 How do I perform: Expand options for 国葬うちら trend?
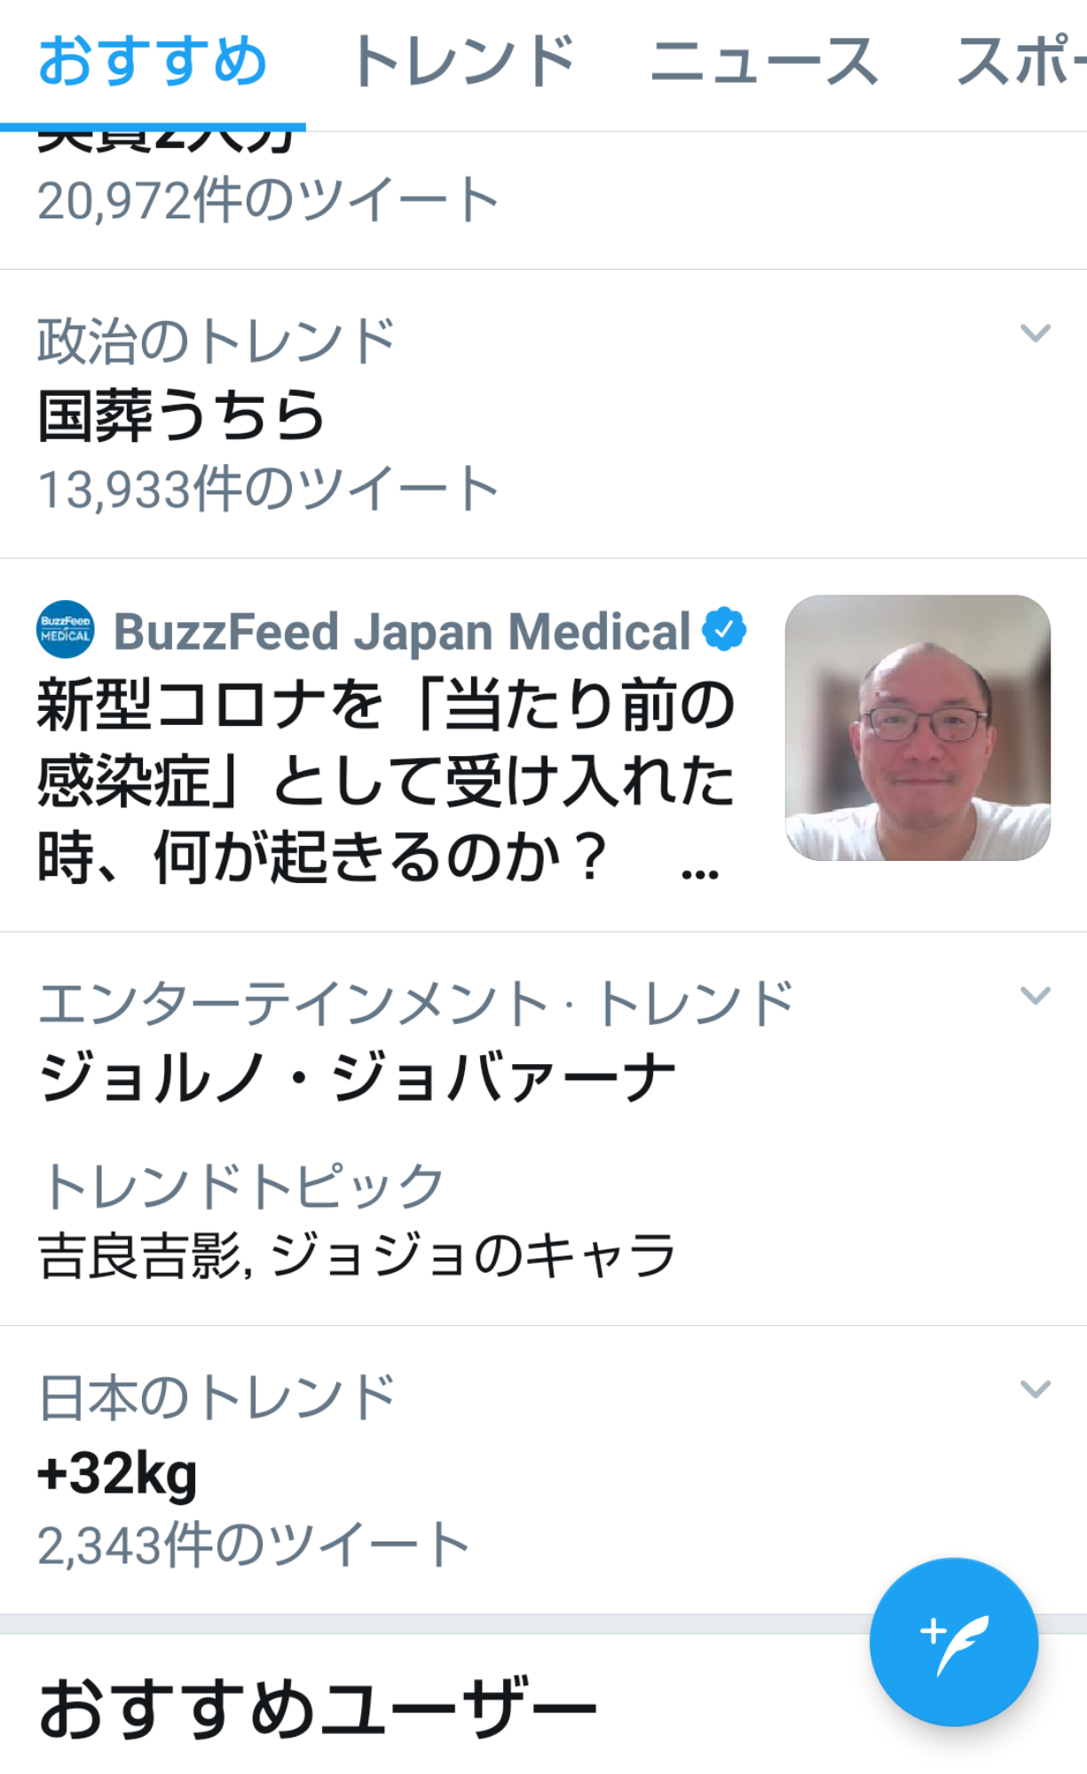pyautogui.click(x=1036, y=334)
